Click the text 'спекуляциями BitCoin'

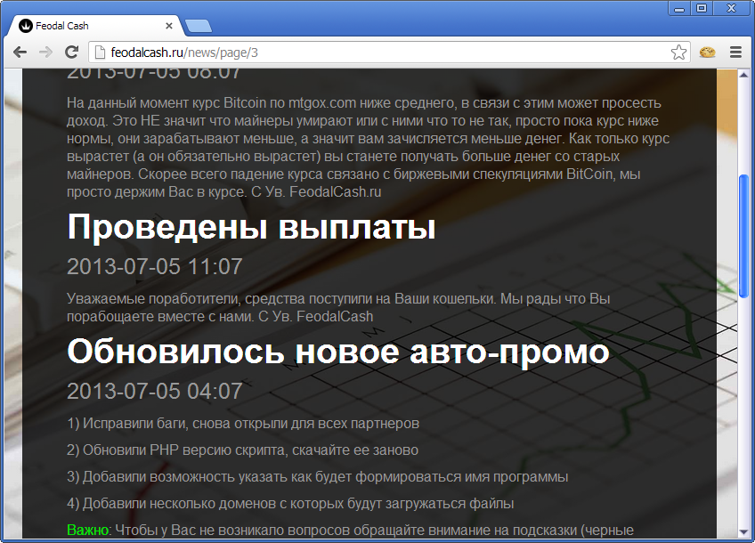point(543,174)
